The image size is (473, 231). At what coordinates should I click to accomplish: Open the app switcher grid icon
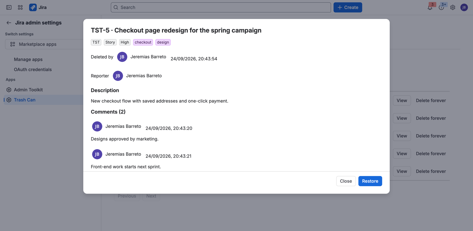(20, 7)
